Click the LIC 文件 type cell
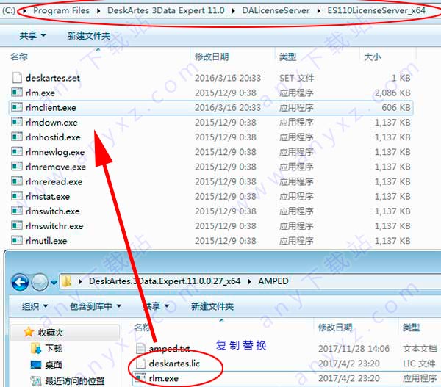Viewport: 441px width, 387px height. [419, 364]
